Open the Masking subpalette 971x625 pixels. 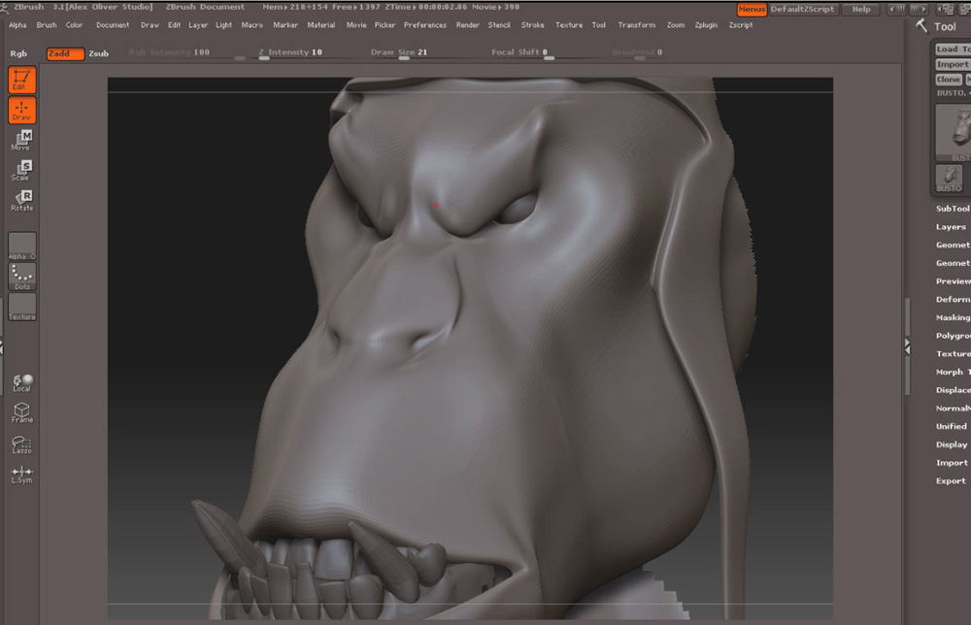coord(952,317)
